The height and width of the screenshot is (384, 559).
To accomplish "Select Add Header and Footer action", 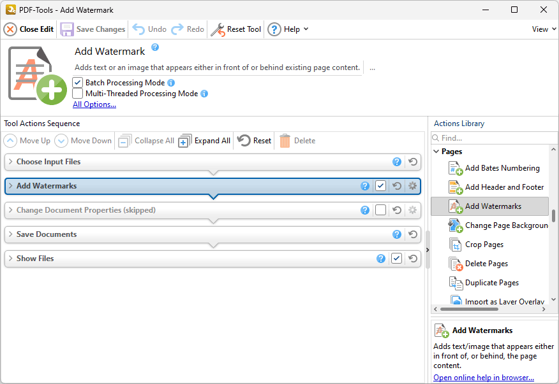I will (x=496, y=187).
